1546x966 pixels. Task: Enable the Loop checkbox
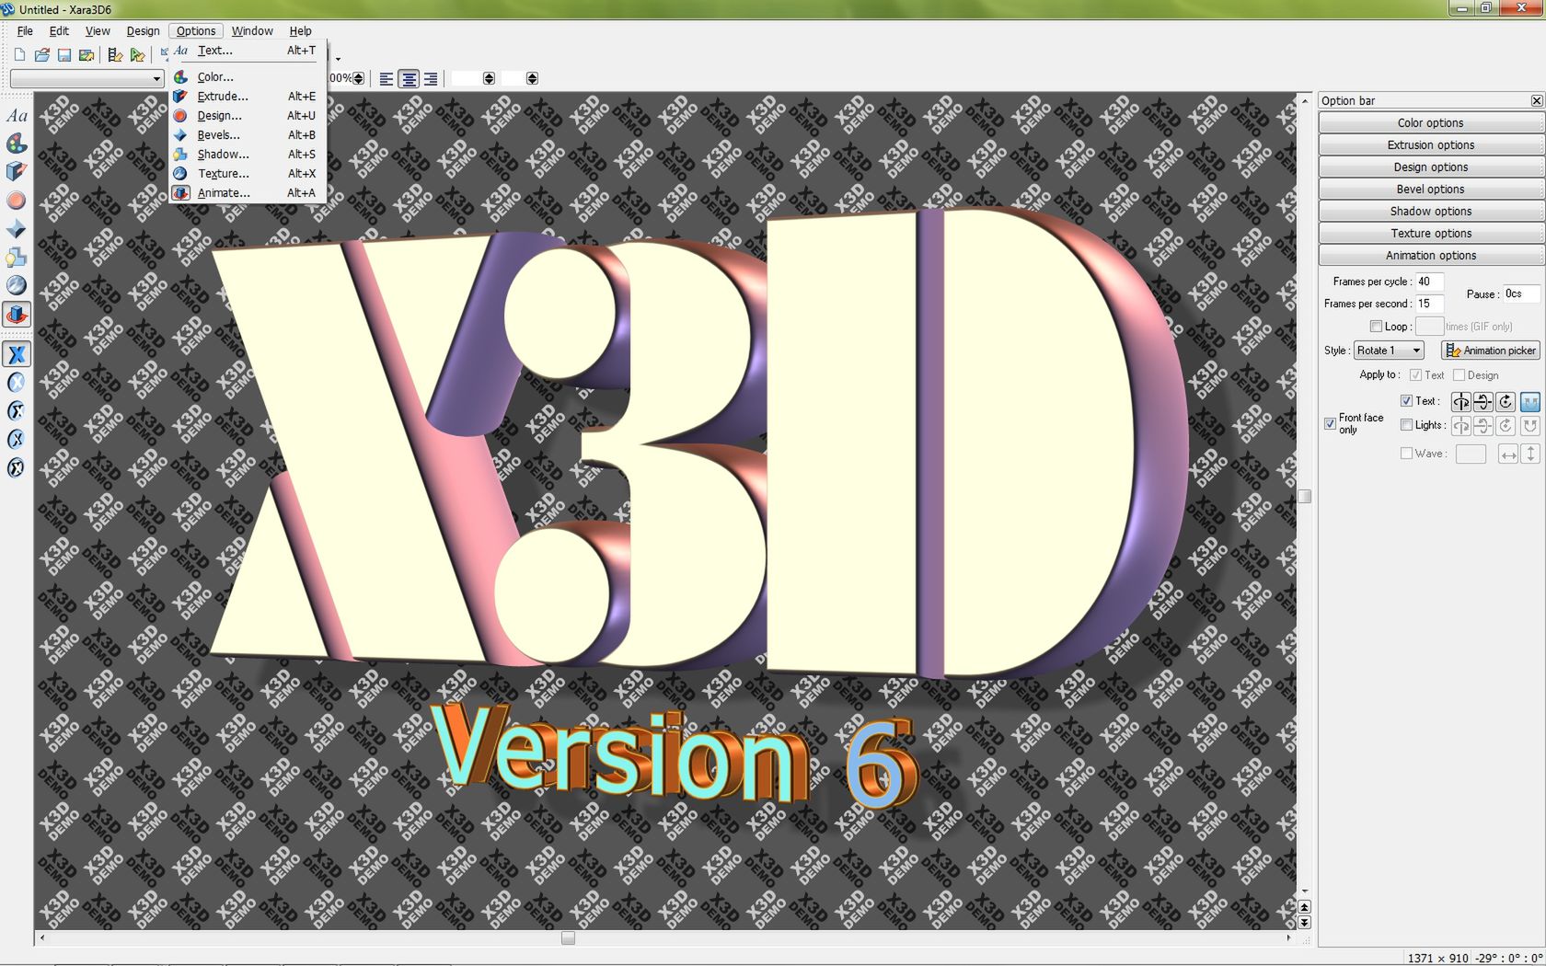pos(1376,327)
